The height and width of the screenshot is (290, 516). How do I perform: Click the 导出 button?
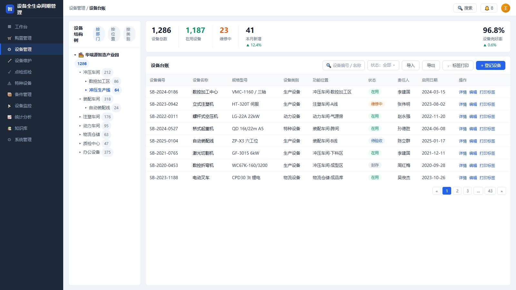tap(431, 65)
